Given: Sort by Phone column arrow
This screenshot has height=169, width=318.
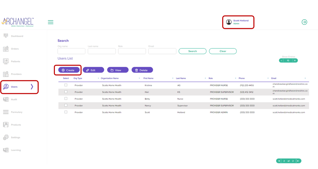Looking at the screenshot, I should [x=268, y=78].
